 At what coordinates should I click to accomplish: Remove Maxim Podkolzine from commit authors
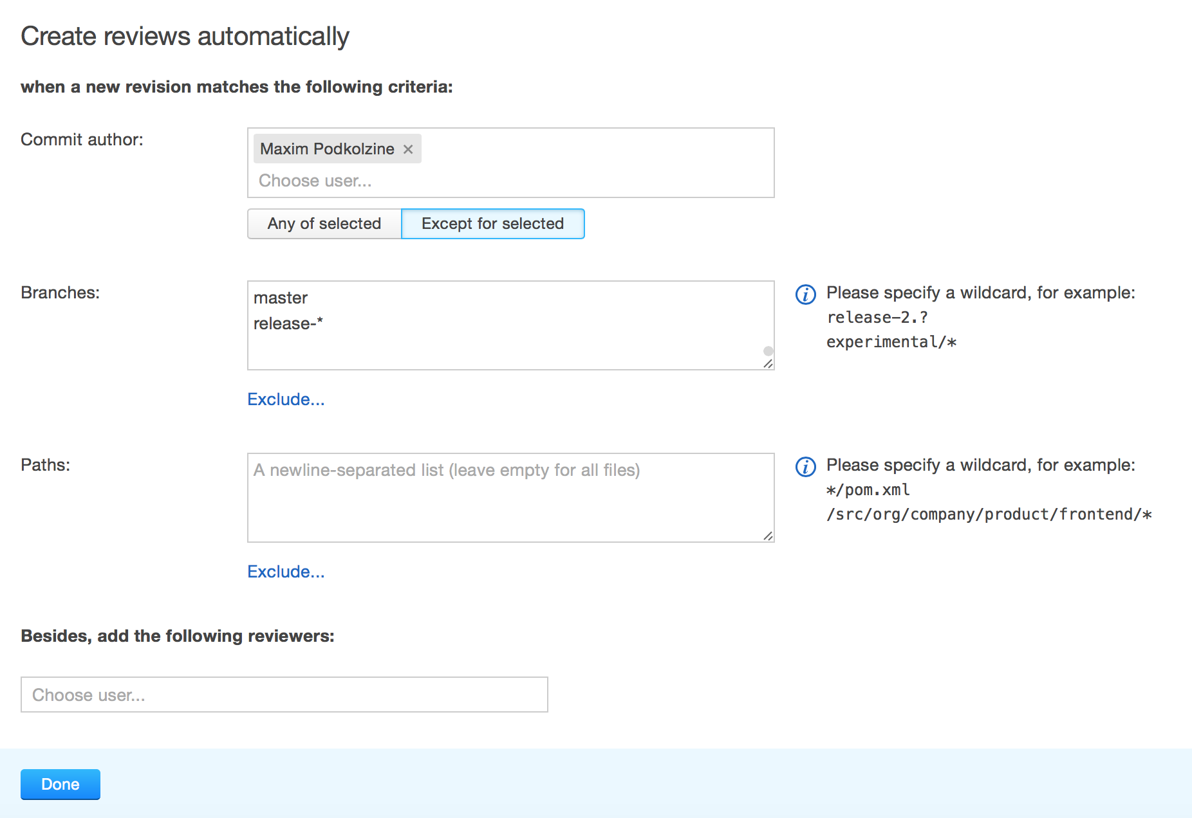click(408, 149)
